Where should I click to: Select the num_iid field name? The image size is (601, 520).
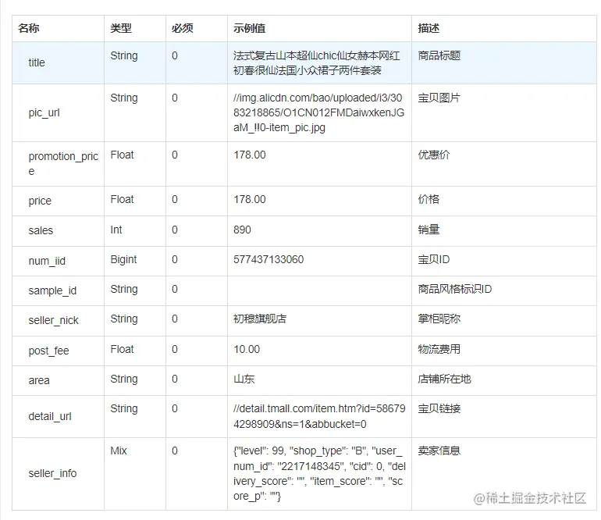tap(47, 261)
